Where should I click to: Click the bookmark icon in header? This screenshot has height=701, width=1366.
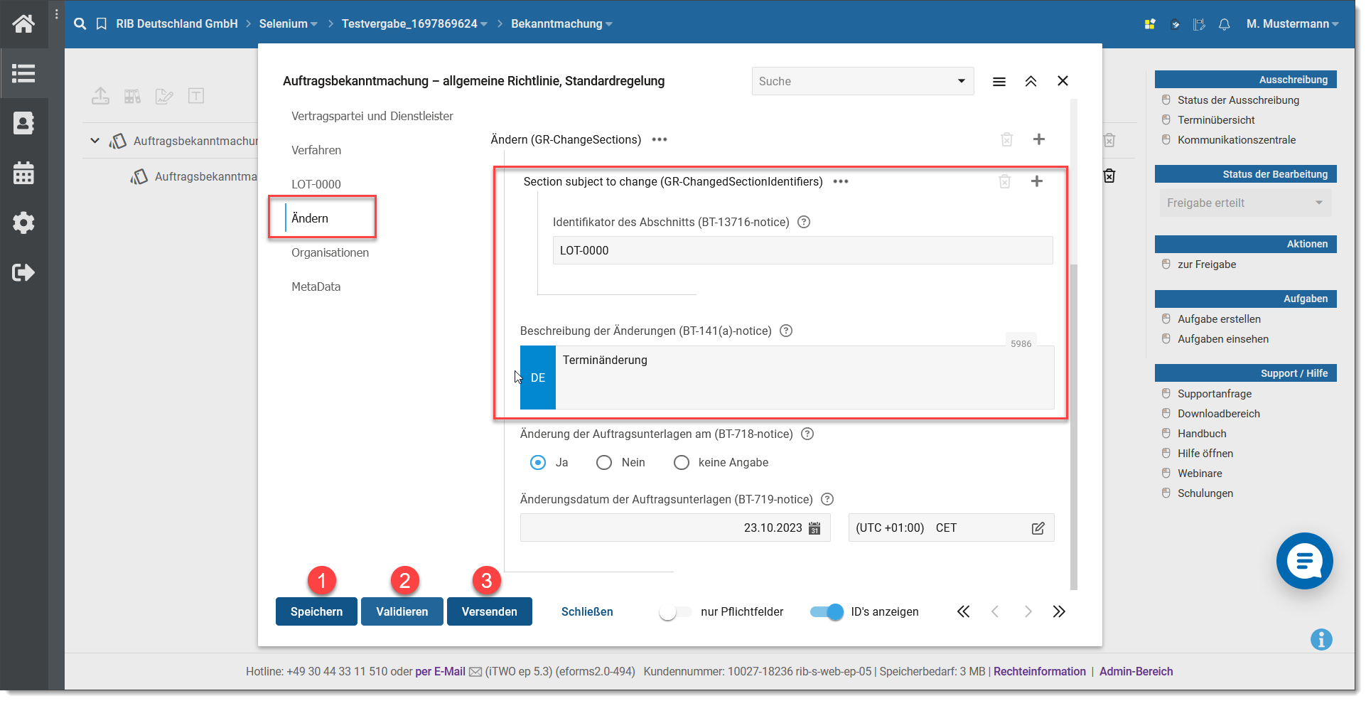click(102, 23)
